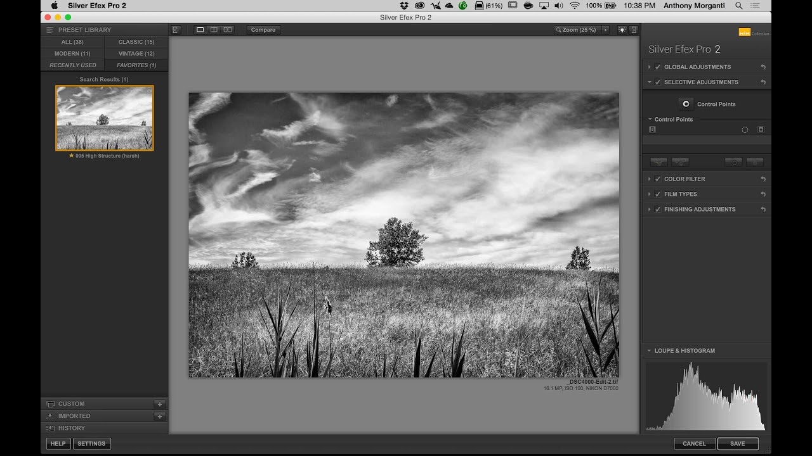Click the ungroup control points button
Screen dimensions: 812x456
tap(680, 162)
